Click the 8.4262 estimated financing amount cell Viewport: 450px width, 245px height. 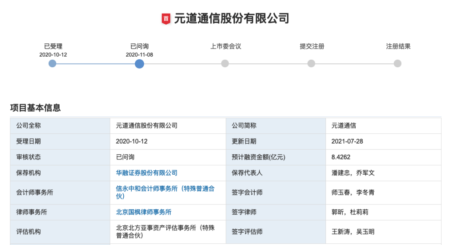click(x=341, y=157)
